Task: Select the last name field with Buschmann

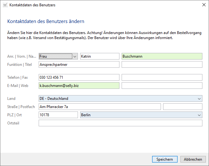Action: 162,56
